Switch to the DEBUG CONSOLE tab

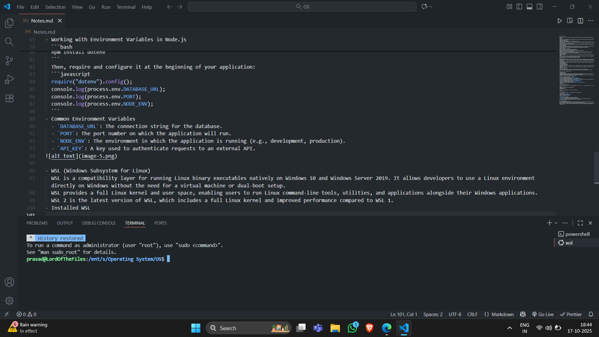click(x=99, y=223)
